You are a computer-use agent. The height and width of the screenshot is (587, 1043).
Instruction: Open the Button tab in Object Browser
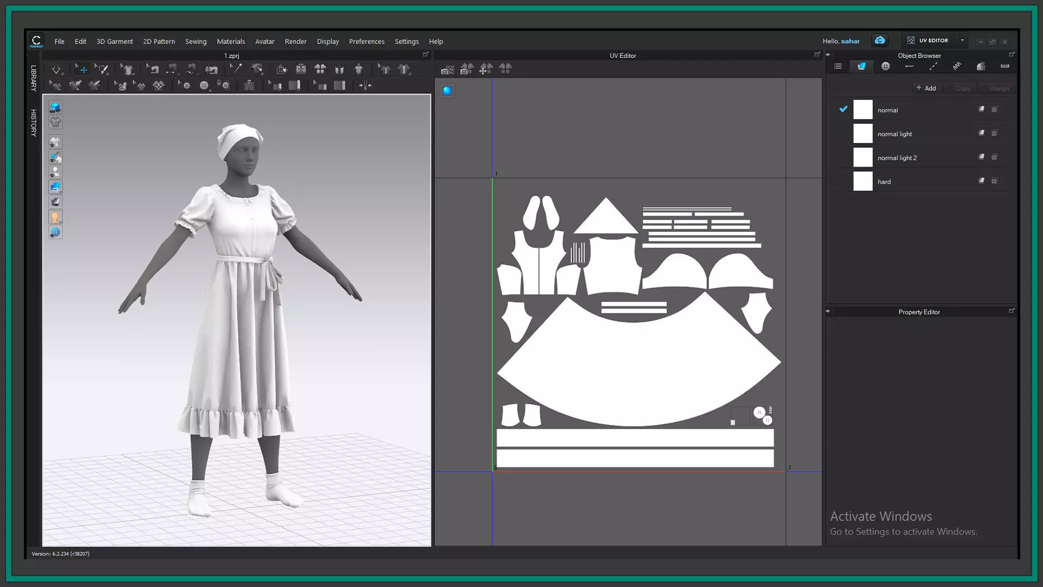[x=885, y=66]
